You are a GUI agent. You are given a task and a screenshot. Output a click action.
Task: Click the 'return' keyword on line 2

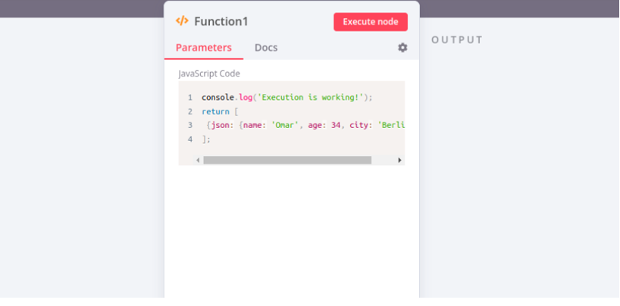tap(215, 111)
